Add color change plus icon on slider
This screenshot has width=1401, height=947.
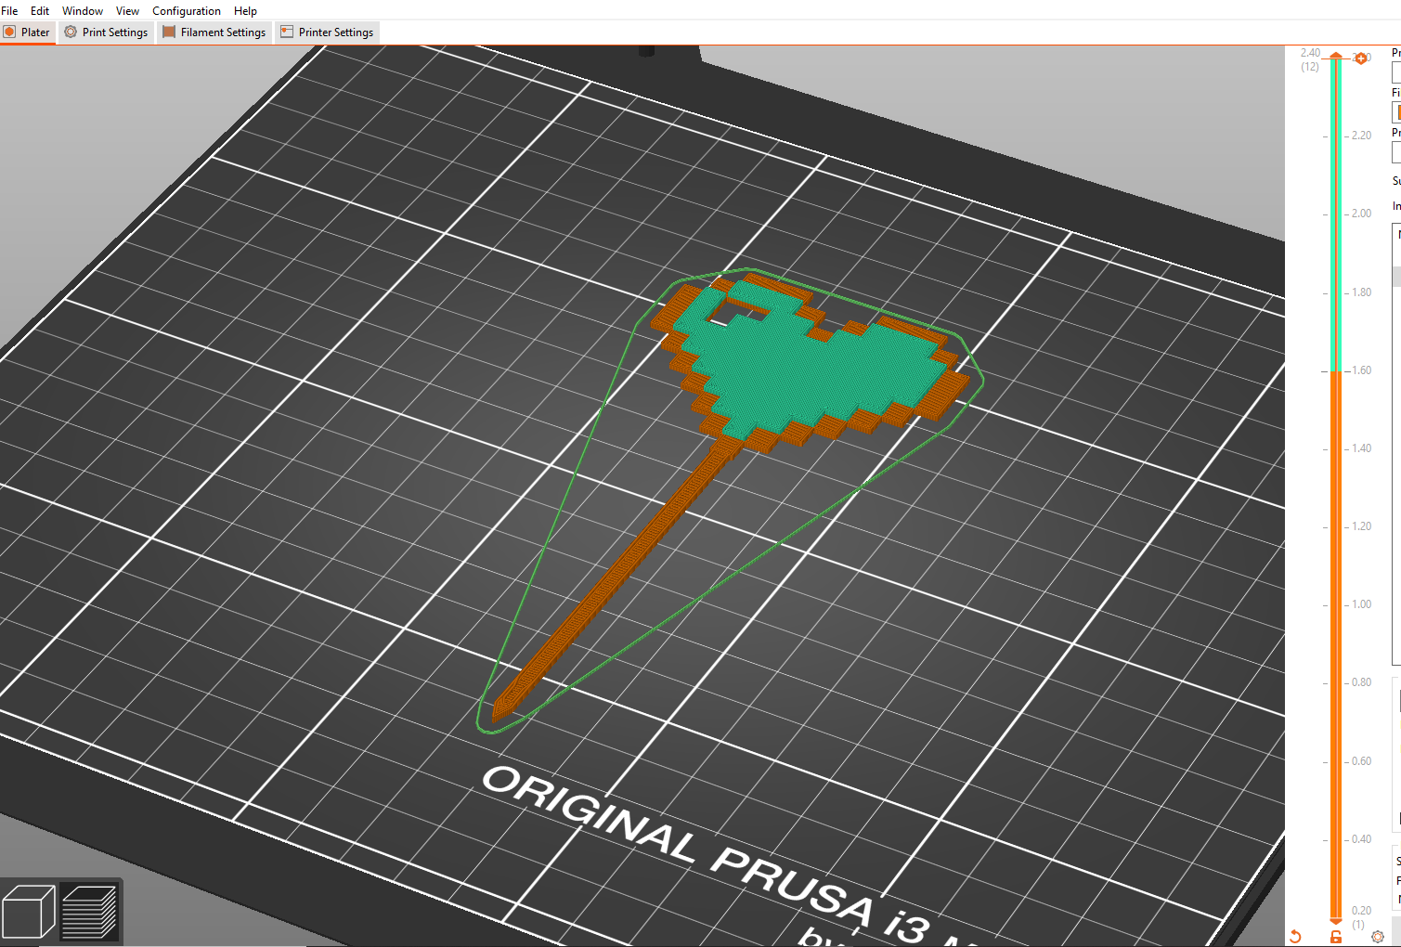point(1361,58)
